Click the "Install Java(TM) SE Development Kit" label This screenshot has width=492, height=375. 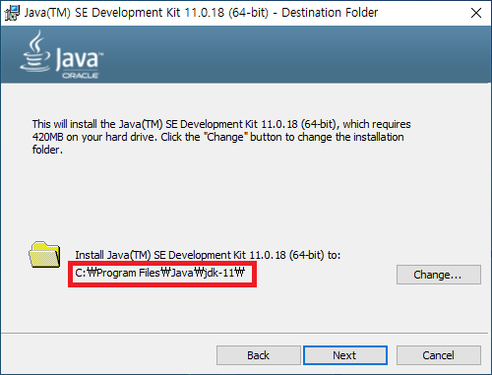pos(208,255)
